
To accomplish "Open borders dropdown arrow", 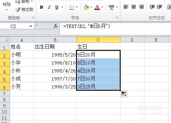I will pos(77,7).
